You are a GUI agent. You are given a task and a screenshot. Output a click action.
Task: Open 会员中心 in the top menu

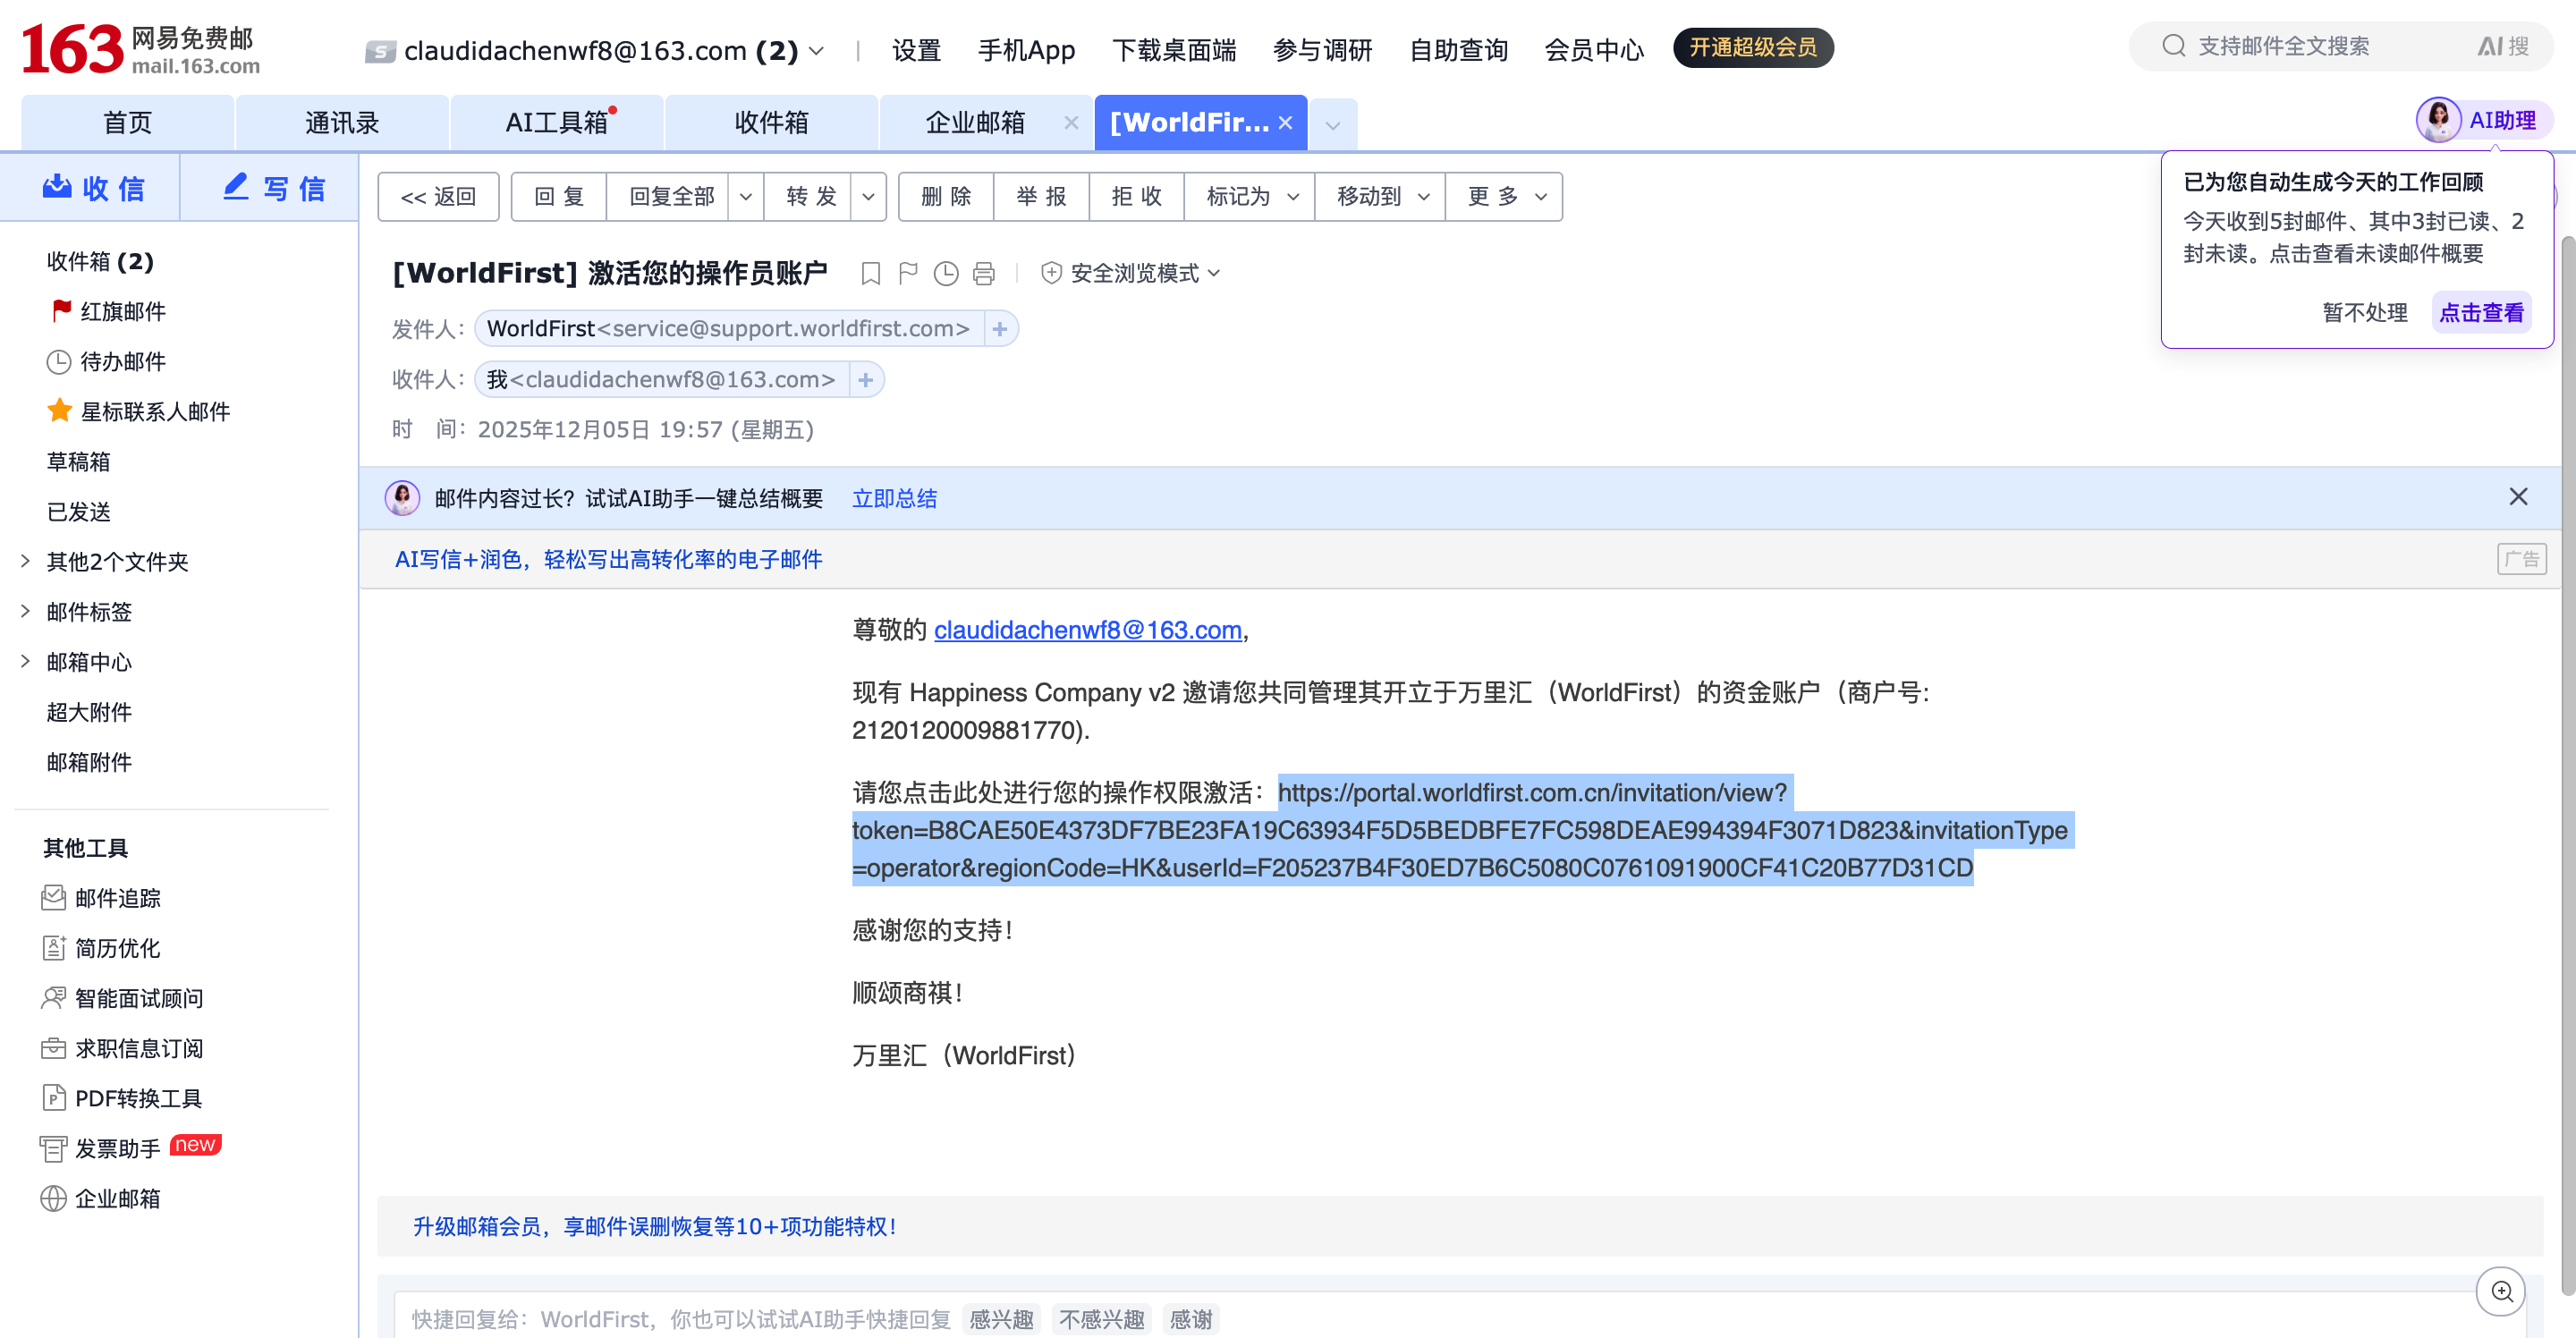[1594, 50]
